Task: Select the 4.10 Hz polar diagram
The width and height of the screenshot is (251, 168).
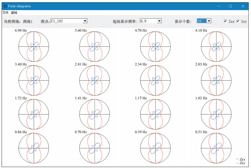Action: tap(216, 47)
